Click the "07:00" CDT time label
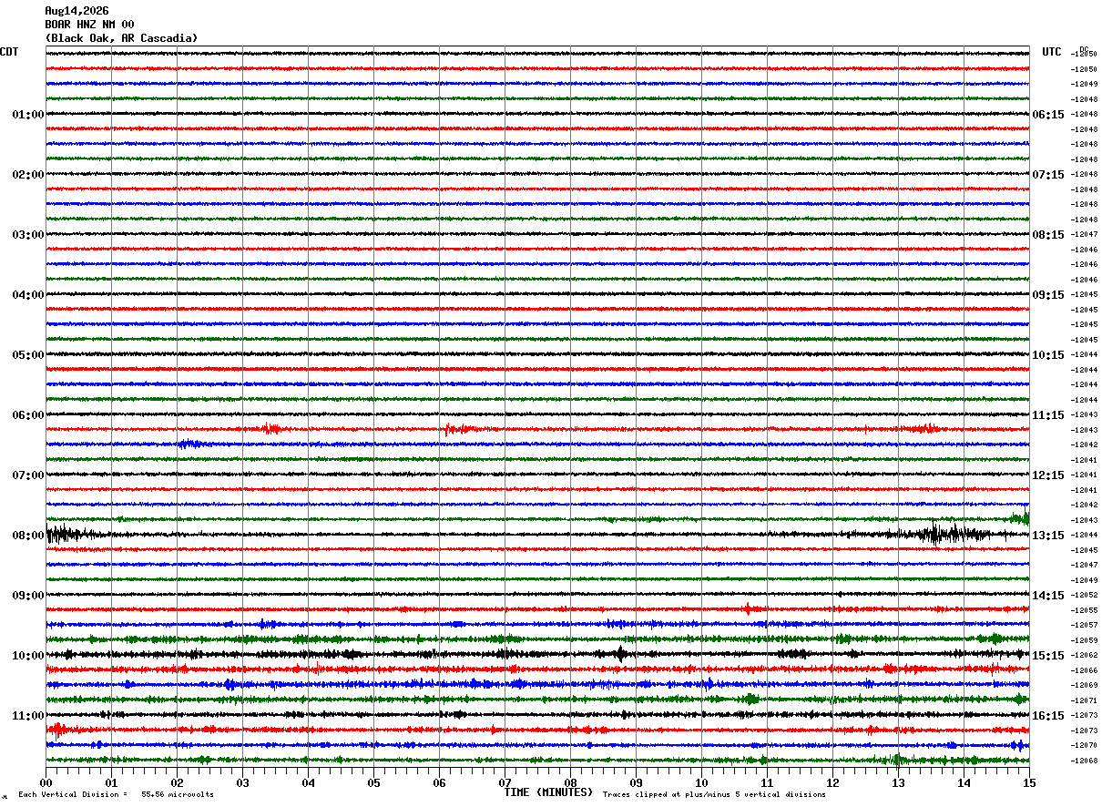The height and width of the screenshot is (807, 1102). coord(28,475)
